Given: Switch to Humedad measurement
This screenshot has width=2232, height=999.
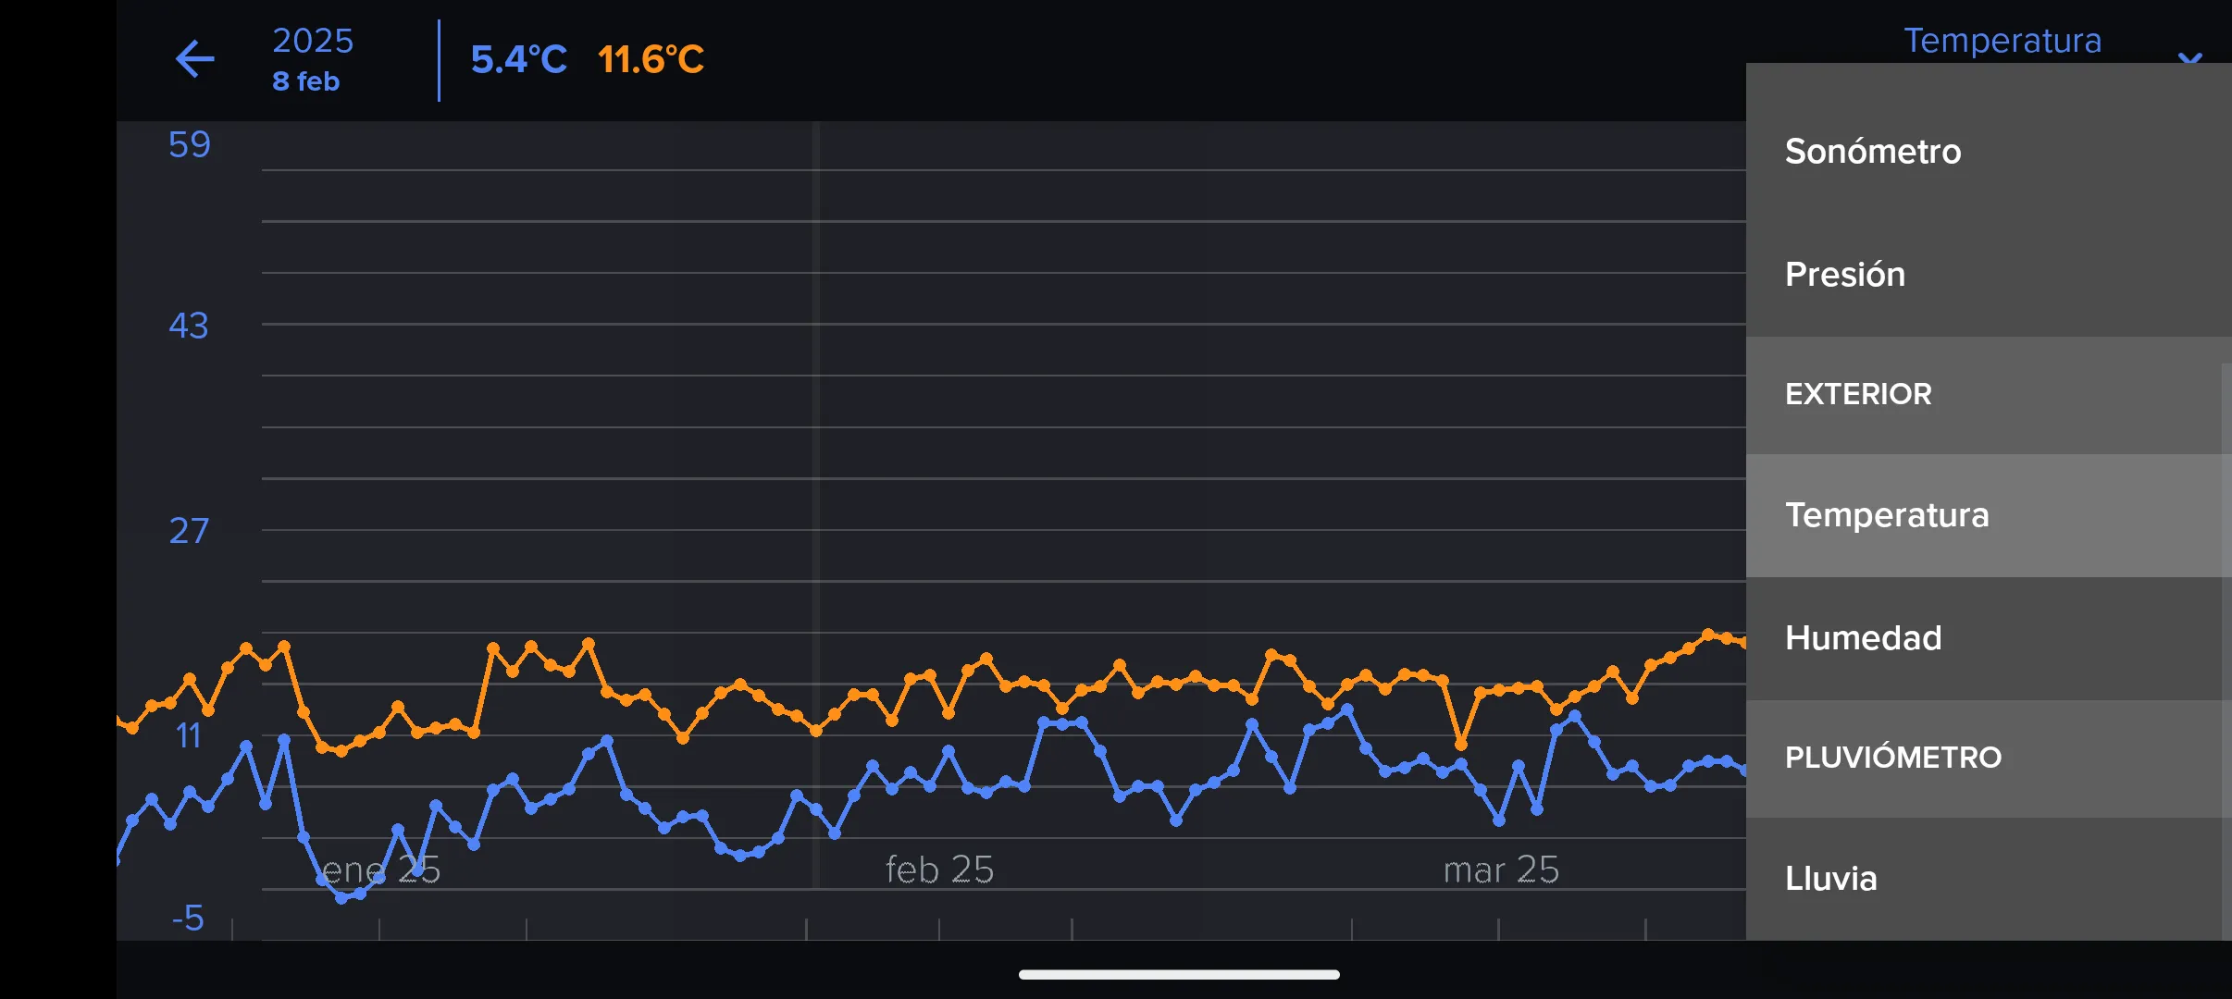Looking at the screenshot, I should pos(1863,638).
